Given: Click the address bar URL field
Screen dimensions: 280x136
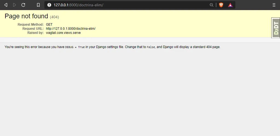Looking at the screenshot, I should (123, 5).
